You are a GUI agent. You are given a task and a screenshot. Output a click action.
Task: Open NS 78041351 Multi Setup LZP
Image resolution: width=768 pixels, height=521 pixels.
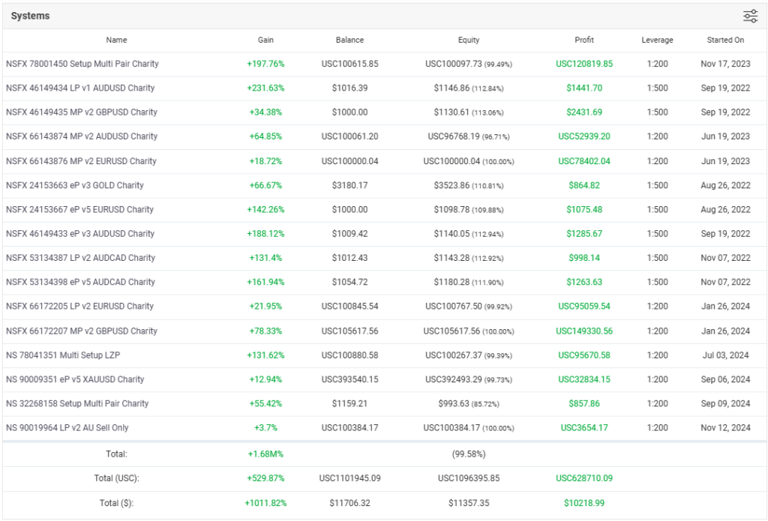click(63, 355)
